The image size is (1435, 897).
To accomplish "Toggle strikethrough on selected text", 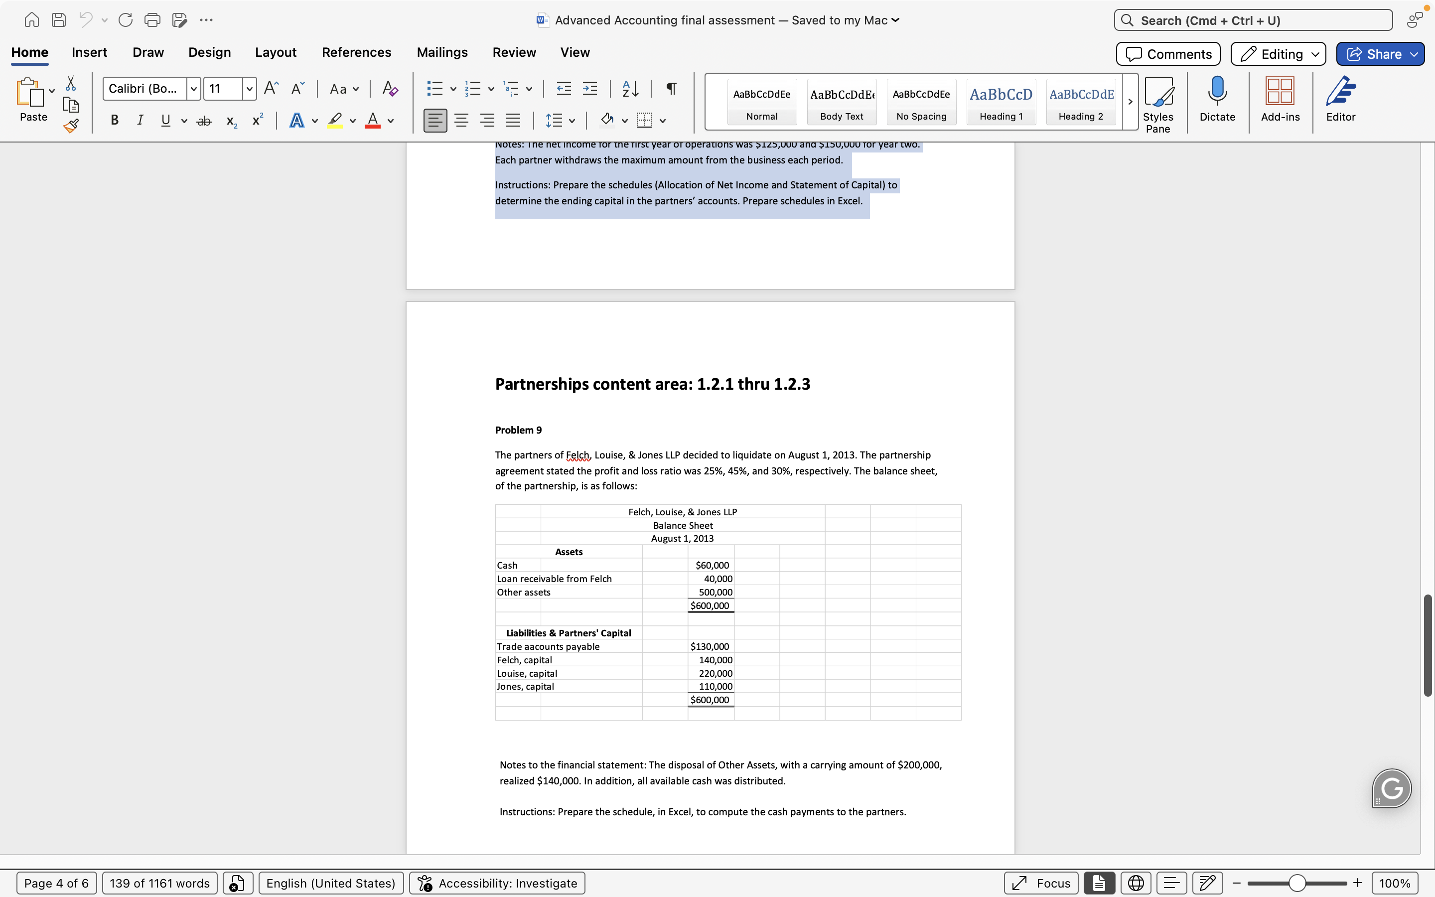I will click(x=204, y=120).
